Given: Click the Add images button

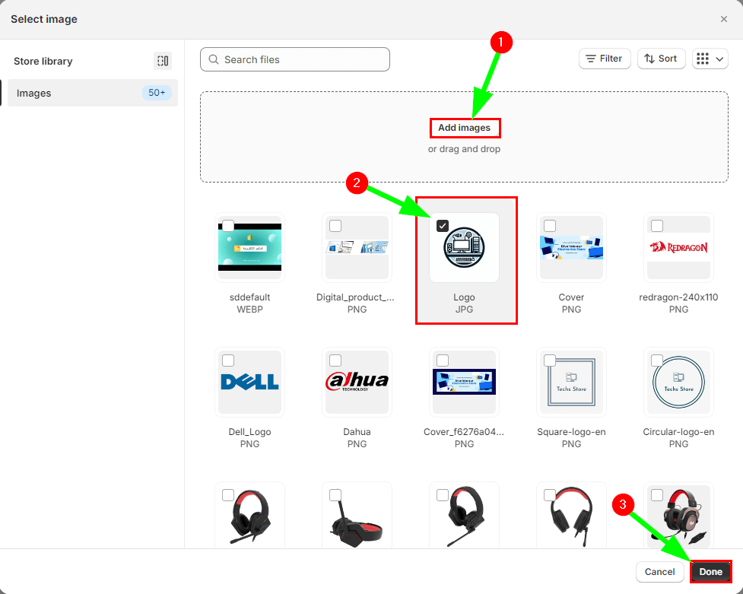Looking at the screenshot, I should coord(464,128).
